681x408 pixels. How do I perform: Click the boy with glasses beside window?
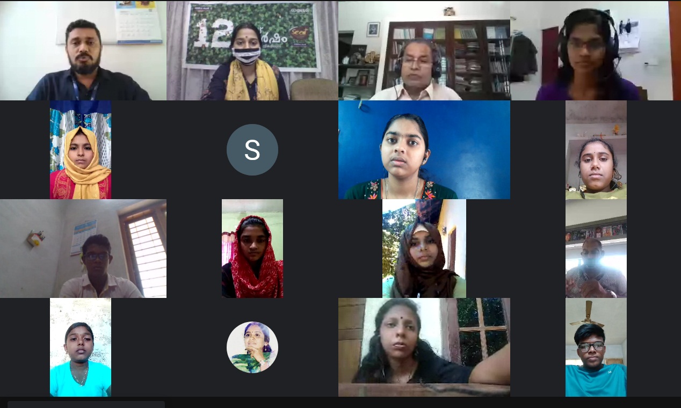[x=83, y=249]
